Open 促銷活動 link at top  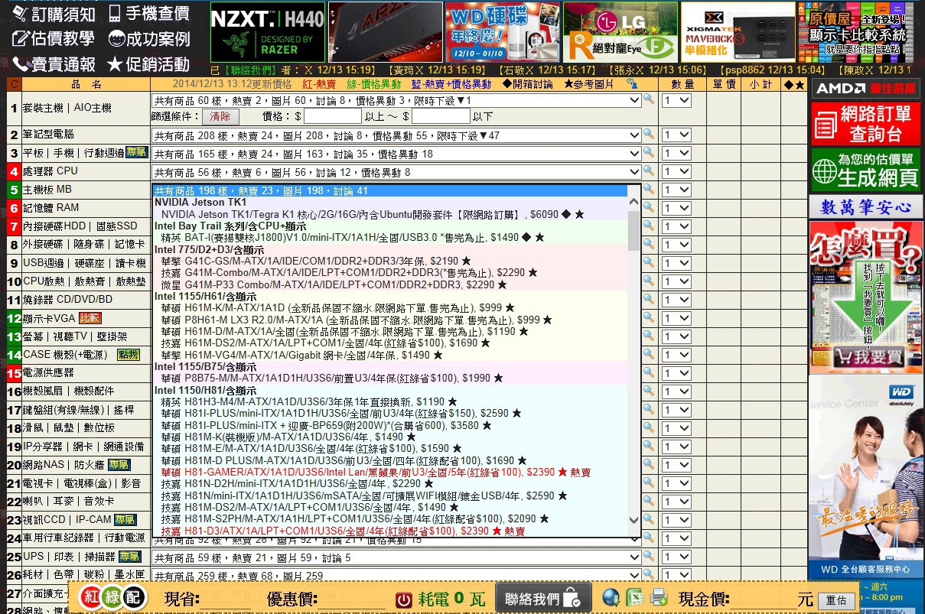click(x=148, y=63)
